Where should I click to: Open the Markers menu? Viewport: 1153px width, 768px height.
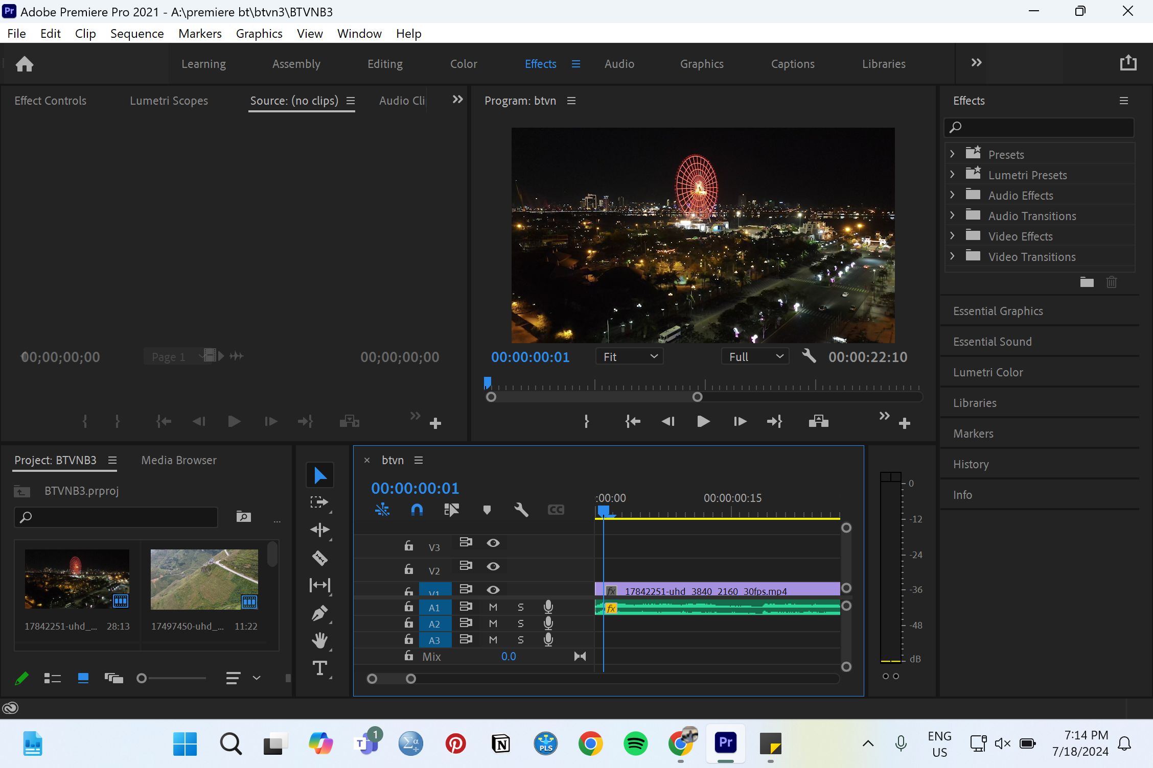200,34
